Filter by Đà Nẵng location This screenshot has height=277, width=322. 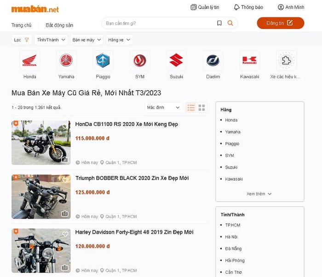point(233,249)
